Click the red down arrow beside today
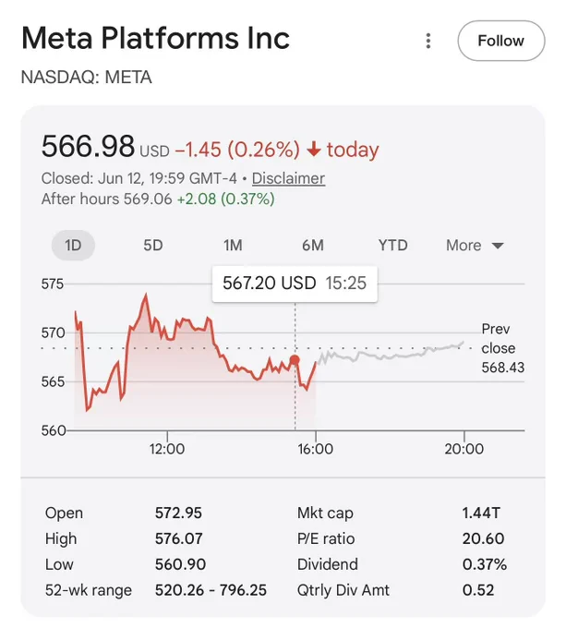Viewport: 566px width, 628px height. pos(314,150)
